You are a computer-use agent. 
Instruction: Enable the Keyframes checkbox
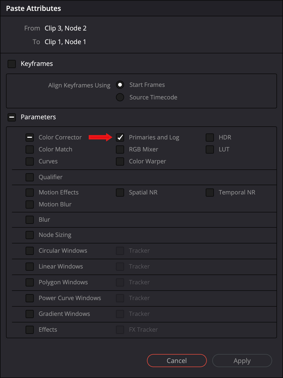(12, 64)
